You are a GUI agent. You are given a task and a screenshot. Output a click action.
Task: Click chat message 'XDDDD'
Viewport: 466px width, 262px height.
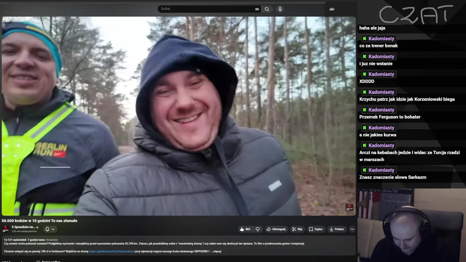point(367,82)
